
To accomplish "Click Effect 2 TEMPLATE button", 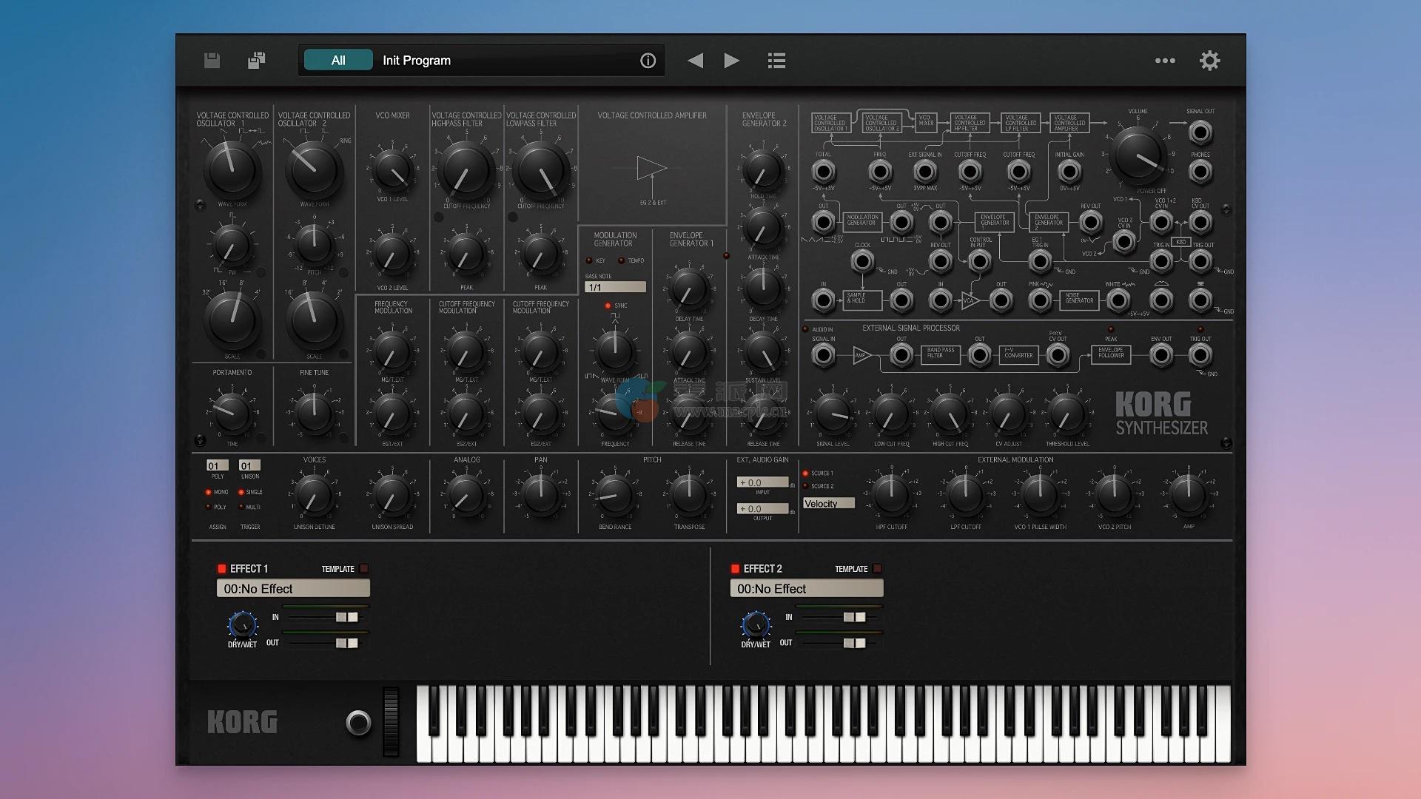I will [877, 569].
